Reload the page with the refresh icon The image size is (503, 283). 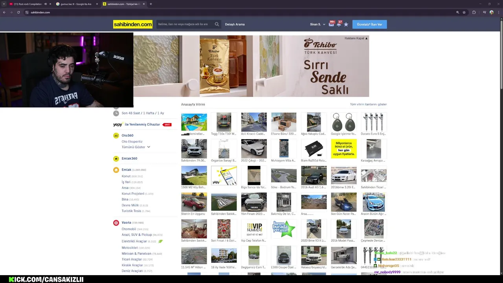(18, 12)
